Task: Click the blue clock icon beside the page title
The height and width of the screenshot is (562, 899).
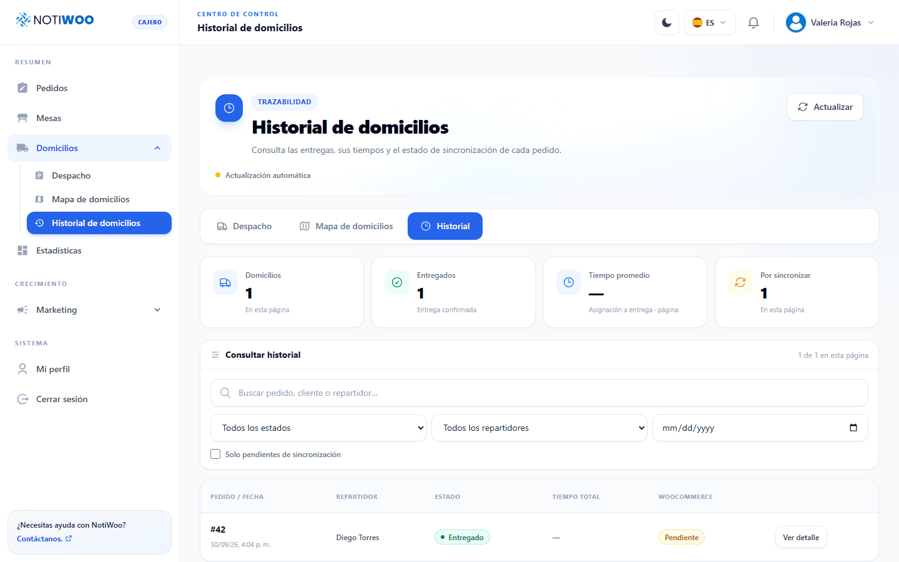Action: (x=229, y=108)
